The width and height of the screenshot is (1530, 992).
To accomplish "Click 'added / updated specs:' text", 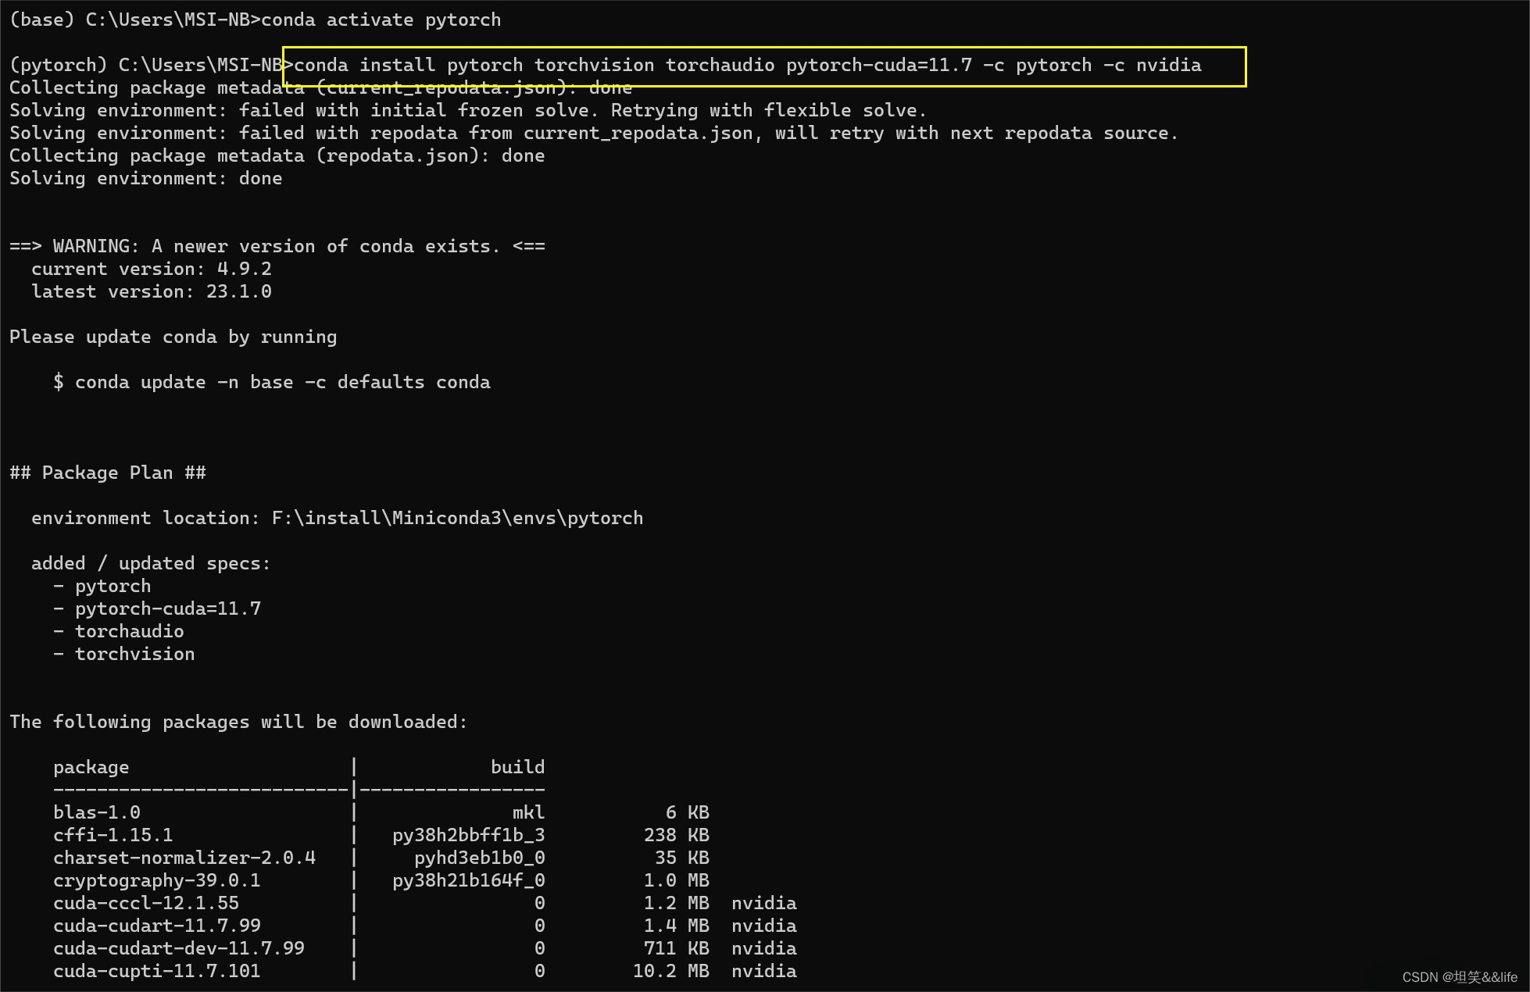I will (151, 563).
